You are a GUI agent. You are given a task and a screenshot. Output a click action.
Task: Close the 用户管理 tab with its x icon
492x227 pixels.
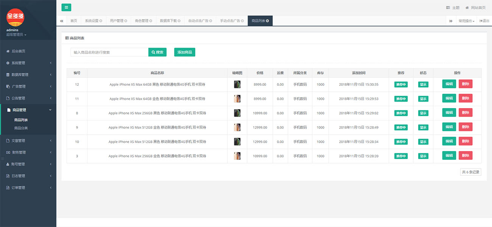coord(126,21)
